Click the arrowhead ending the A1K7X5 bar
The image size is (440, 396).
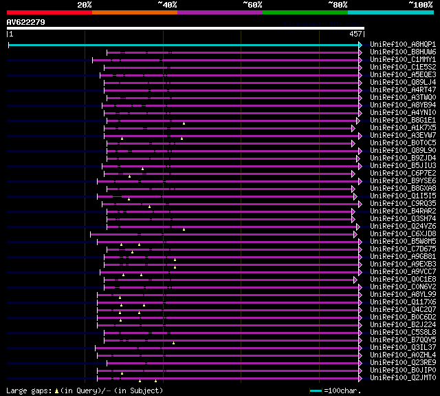point(353,128)
